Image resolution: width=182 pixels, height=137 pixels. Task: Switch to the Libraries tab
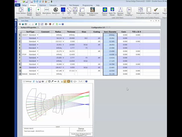tap(63, 5)
